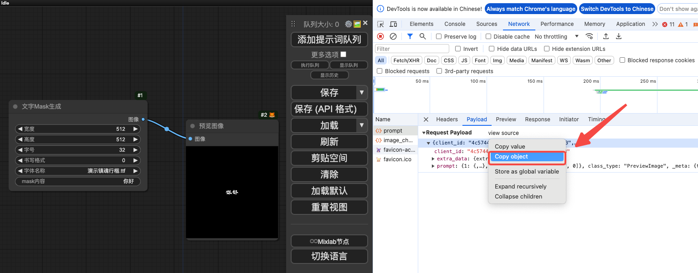Image resolution: width=698 pixels, height=273 pixels.
Task: Show more DevTools tabs chevron
Action: (x=655, y=24)
